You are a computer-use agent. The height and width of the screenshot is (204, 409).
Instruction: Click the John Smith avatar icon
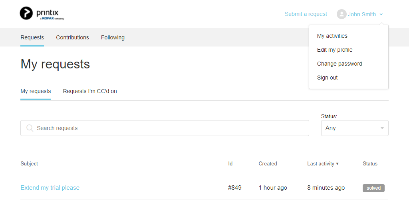coord(341,14)
